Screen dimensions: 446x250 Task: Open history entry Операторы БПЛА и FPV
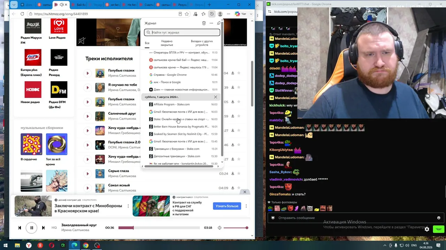point(183,53)
